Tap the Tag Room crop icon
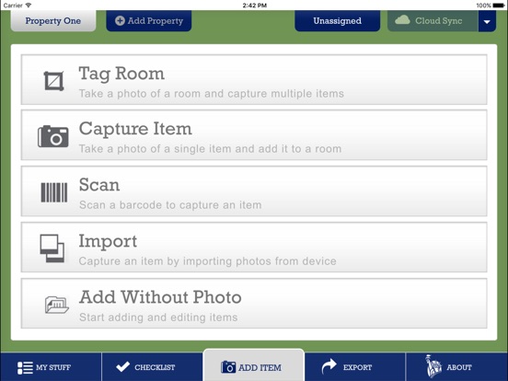This screenshot has height=381, width=508. [53, 81]
